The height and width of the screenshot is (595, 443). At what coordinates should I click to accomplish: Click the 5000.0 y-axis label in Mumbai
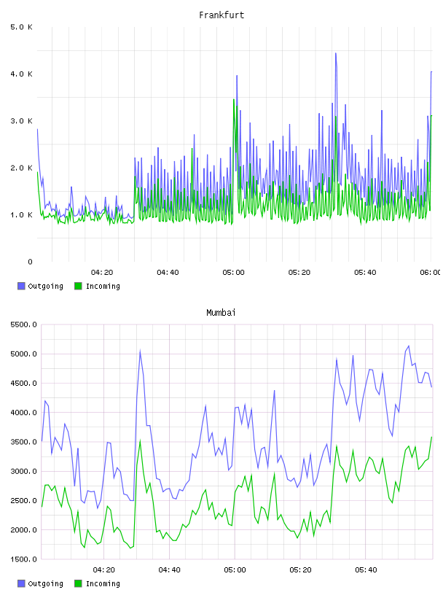23,354
